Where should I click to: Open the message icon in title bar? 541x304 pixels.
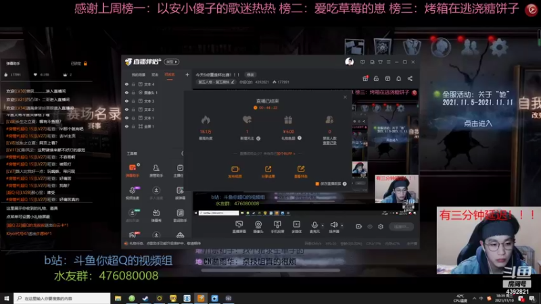click(362, 62)
